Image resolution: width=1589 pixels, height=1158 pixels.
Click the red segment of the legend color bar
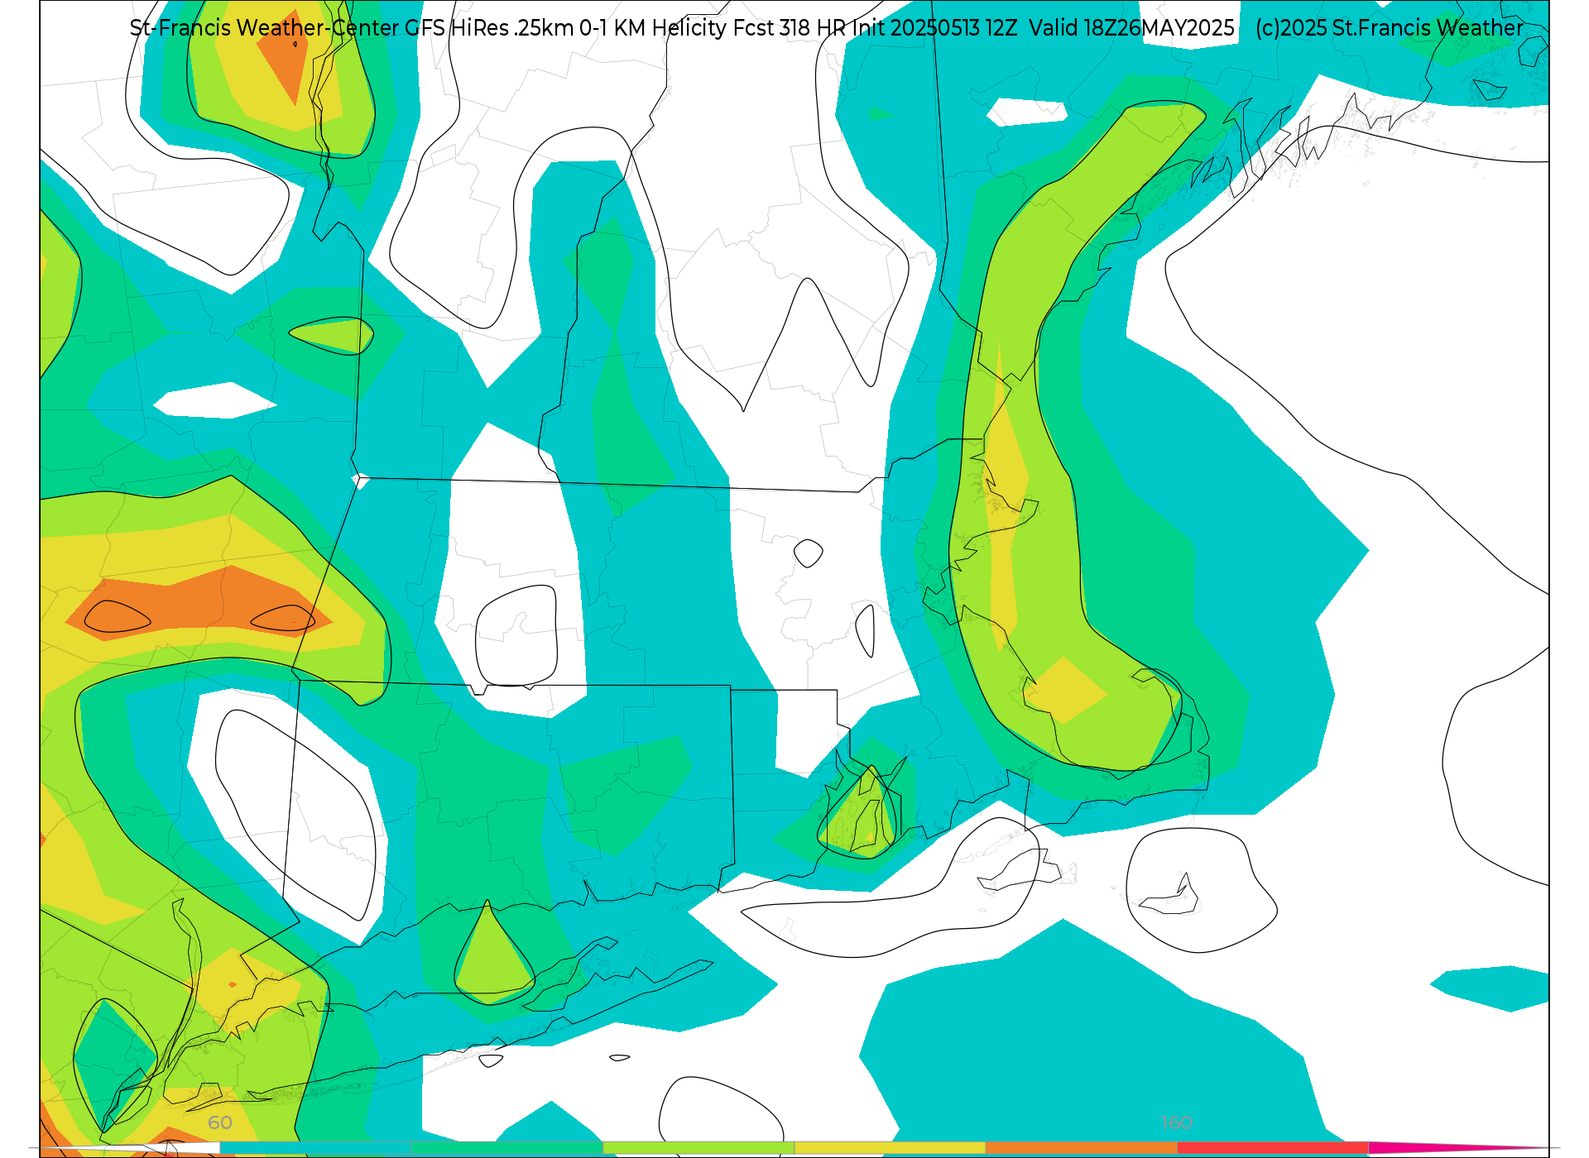tap(1272, 1148)
